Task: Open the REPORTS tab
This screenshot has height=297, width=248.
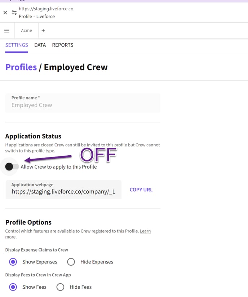Action: click(x=63, y=45)
